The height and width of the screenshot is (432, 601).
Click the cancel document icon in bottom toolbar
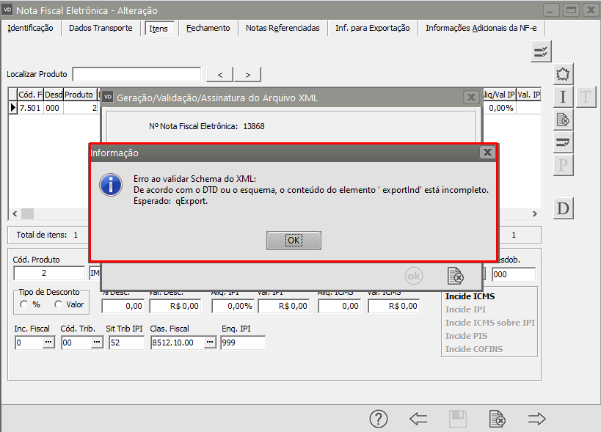pos(498,419)
